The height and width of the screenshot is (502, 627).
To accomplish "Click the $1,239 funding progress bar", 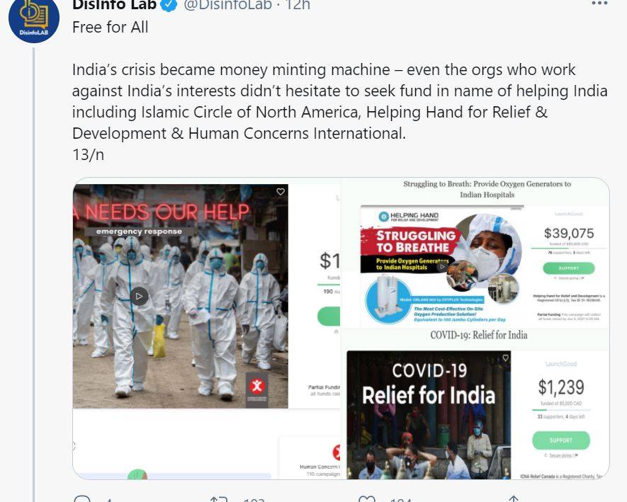I will (x=561, y=410).
